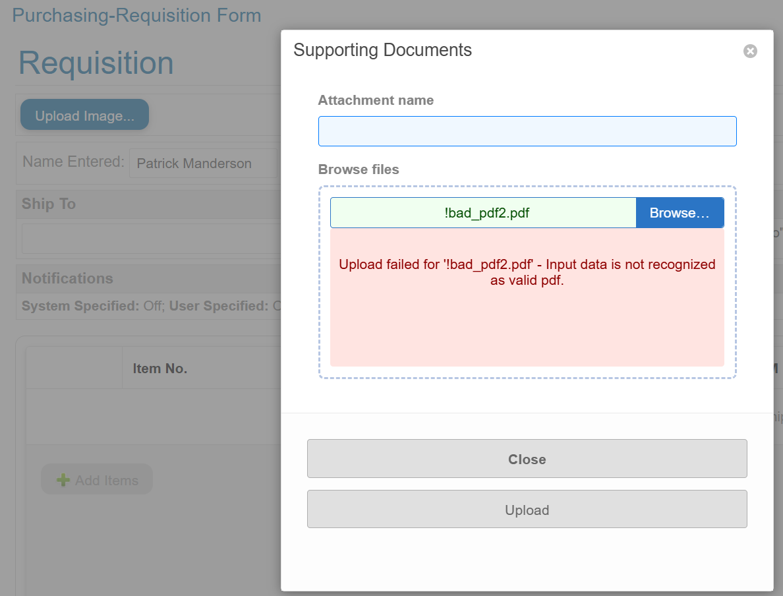Click the selected file name !bad_pdf2.pdf
The height and width of the screenshot is (596, 783).
point(486,213)
